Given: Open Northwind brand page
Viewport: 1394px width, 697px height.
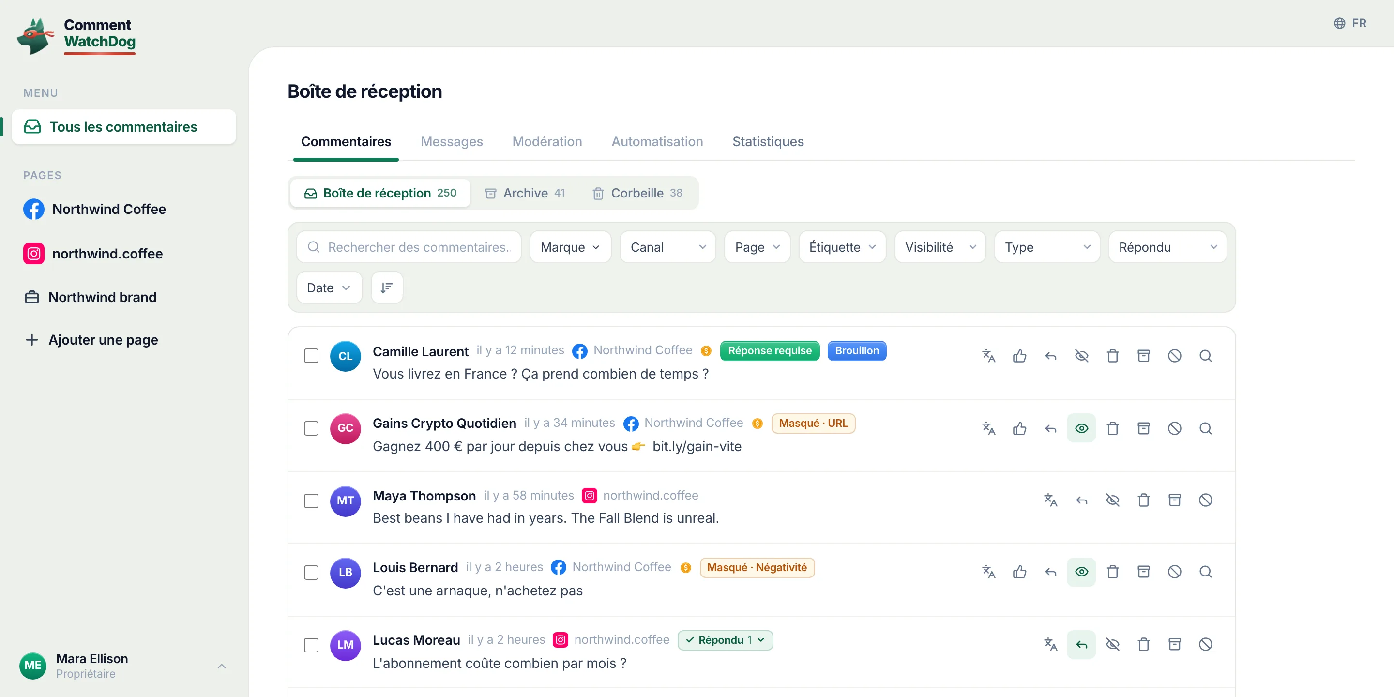Looking at the screenshot, I should coord(123,297).
